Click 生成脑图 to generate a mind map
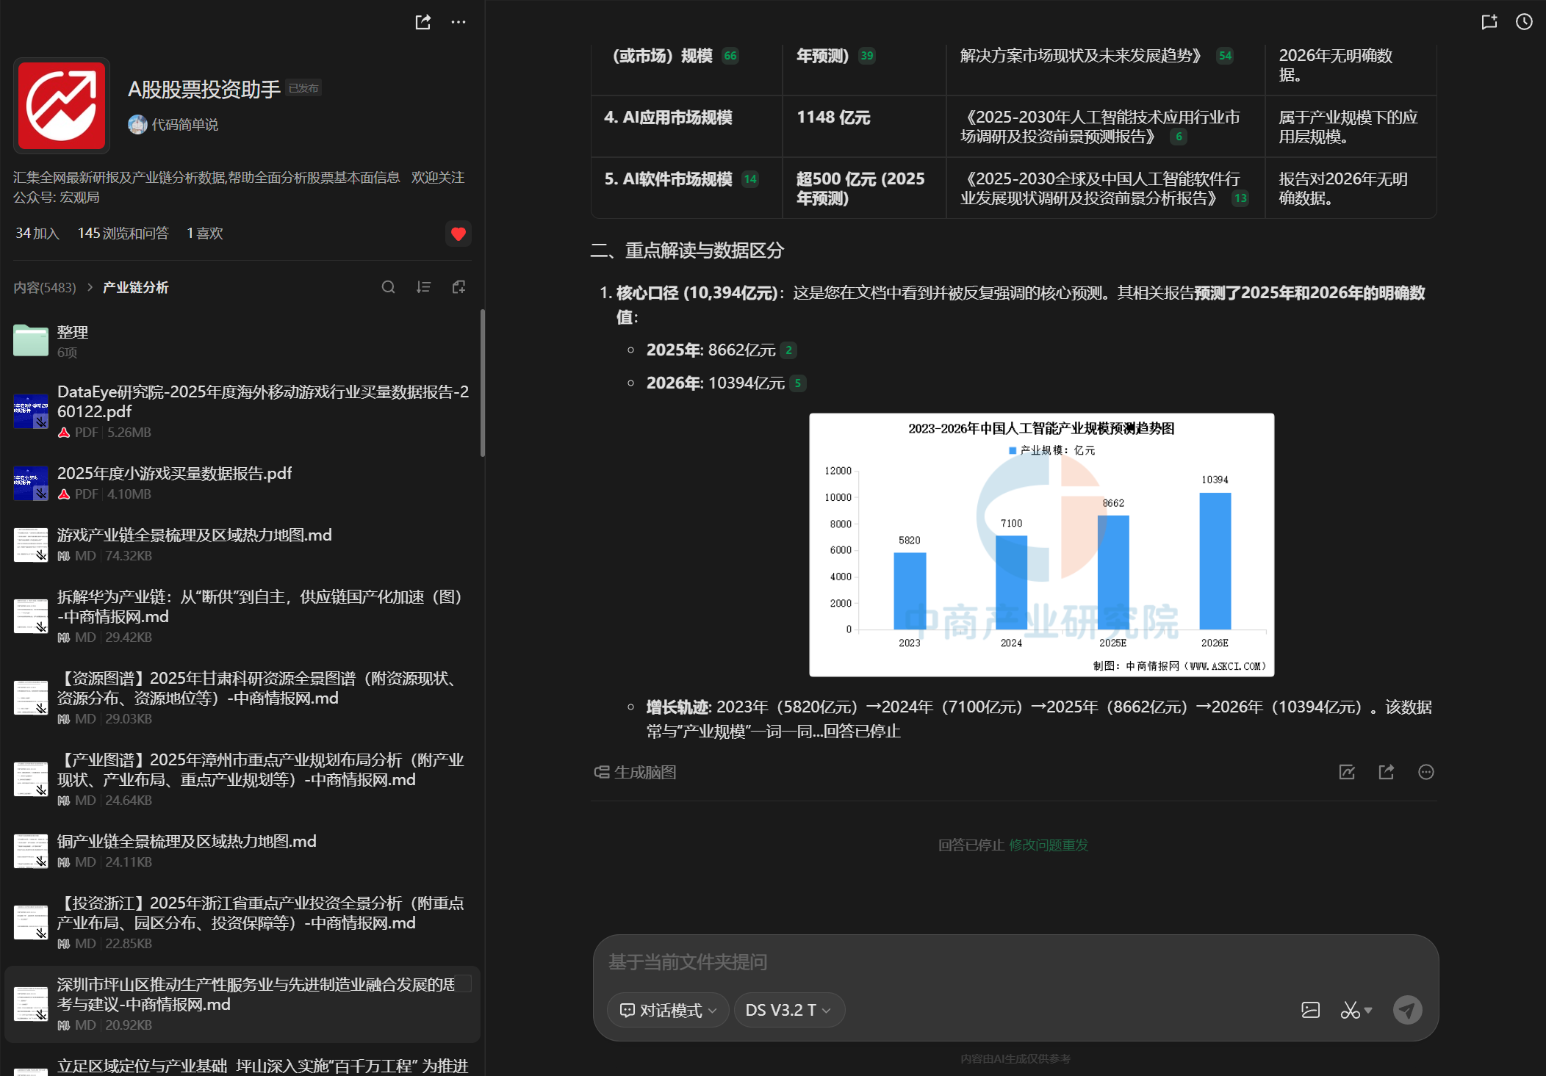 pos(635,772)
